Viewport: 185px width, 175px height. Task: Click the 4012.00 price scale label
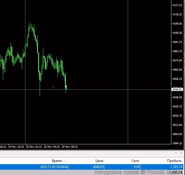pyautogui.click(x=177, y=125)
